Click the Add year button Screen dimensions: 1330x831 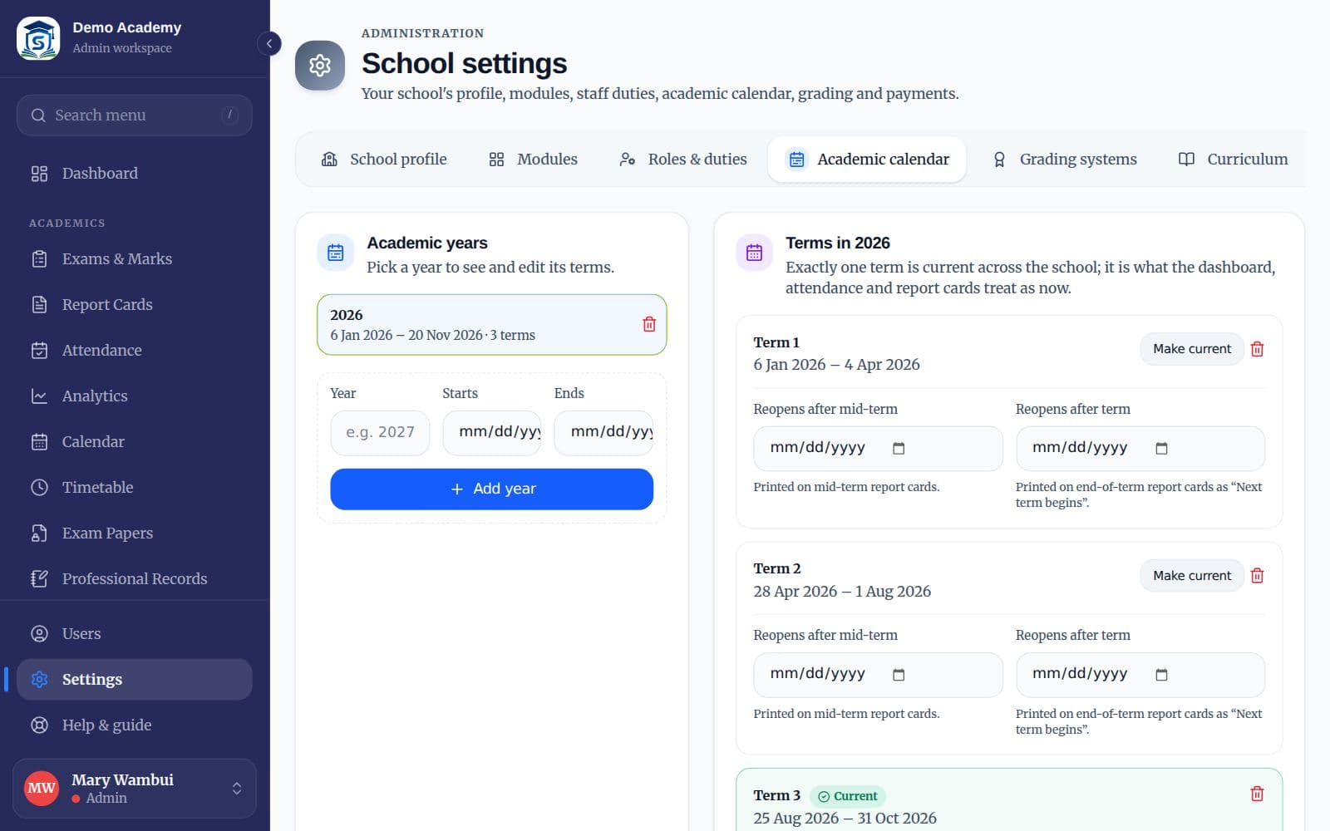click(491, 489)
